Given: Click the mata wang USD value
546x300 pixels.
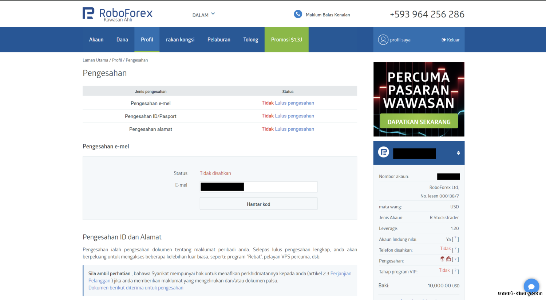Looking at the screenshot, I should point(454,207).
